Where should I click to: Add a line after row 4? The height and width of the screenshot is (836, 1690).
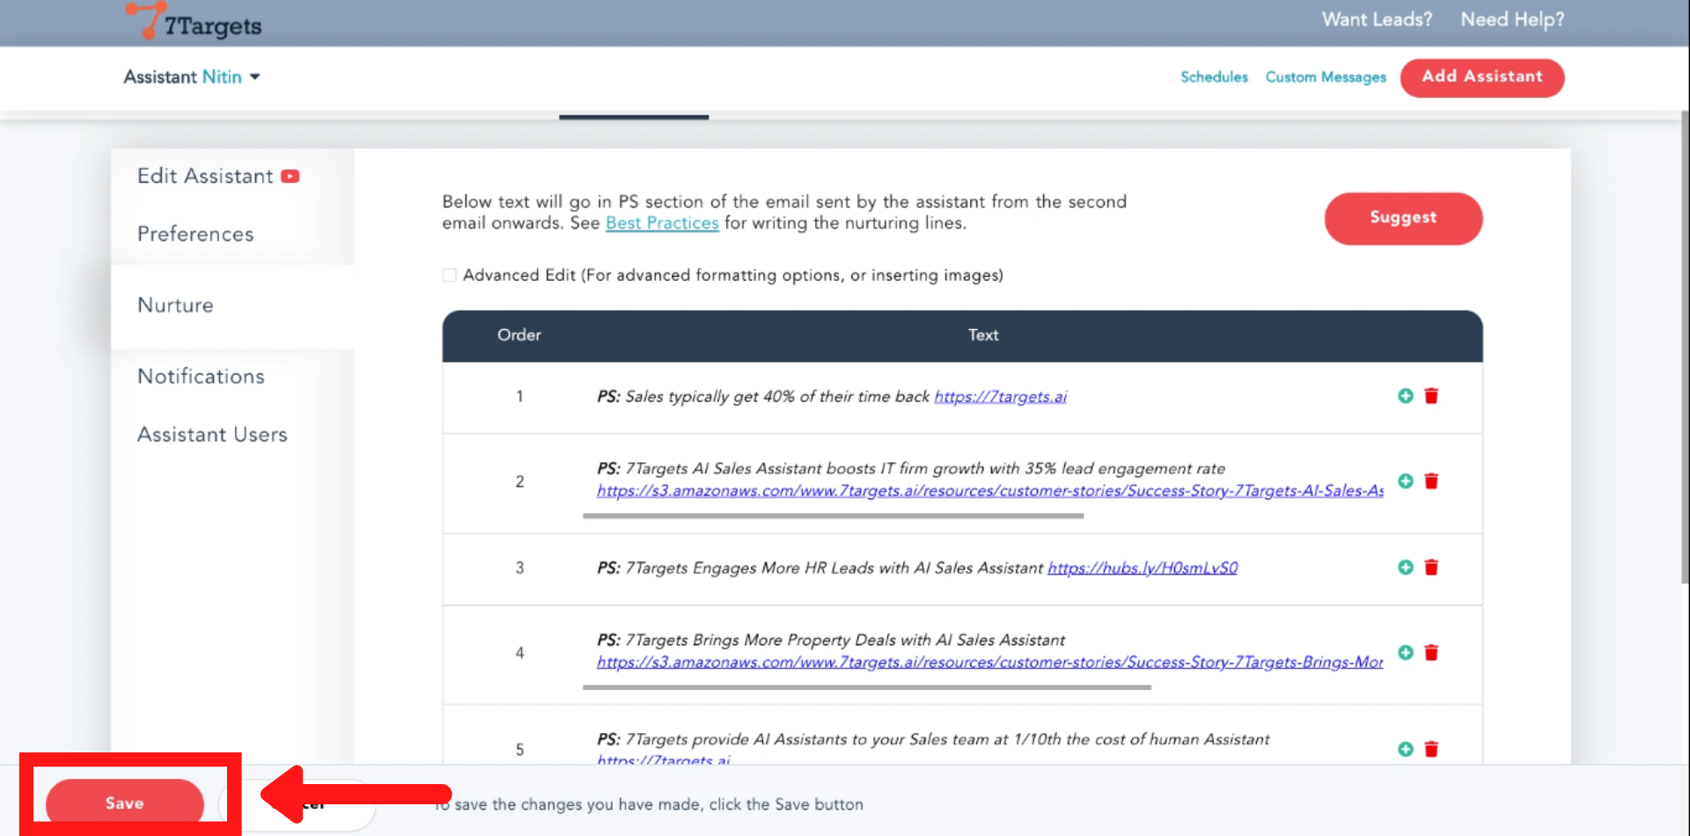tap(1405, 653)
